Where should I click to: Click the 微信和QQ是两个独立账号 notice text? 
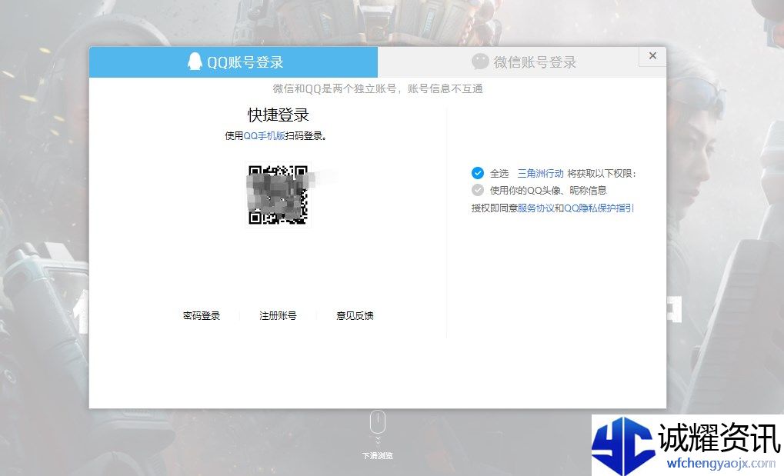click(x=378, y=89)
